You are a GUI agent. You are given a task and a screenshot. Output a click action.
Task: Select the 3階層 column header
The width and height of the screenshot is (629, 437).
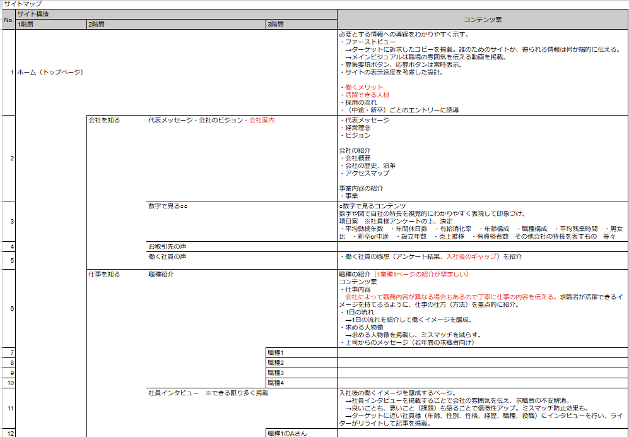tap(302, 25)
